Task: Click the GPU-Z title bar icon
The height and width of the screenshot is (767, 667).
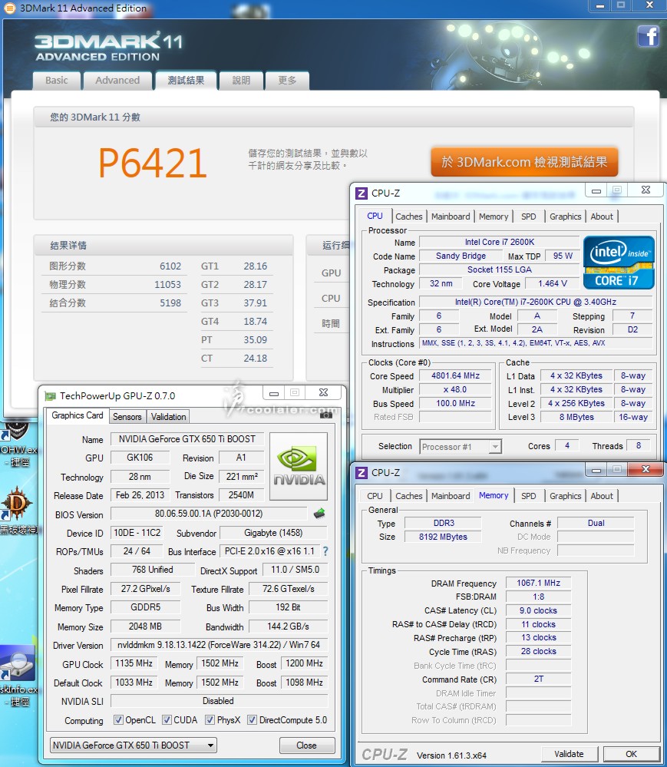Action: click(50, 395)
